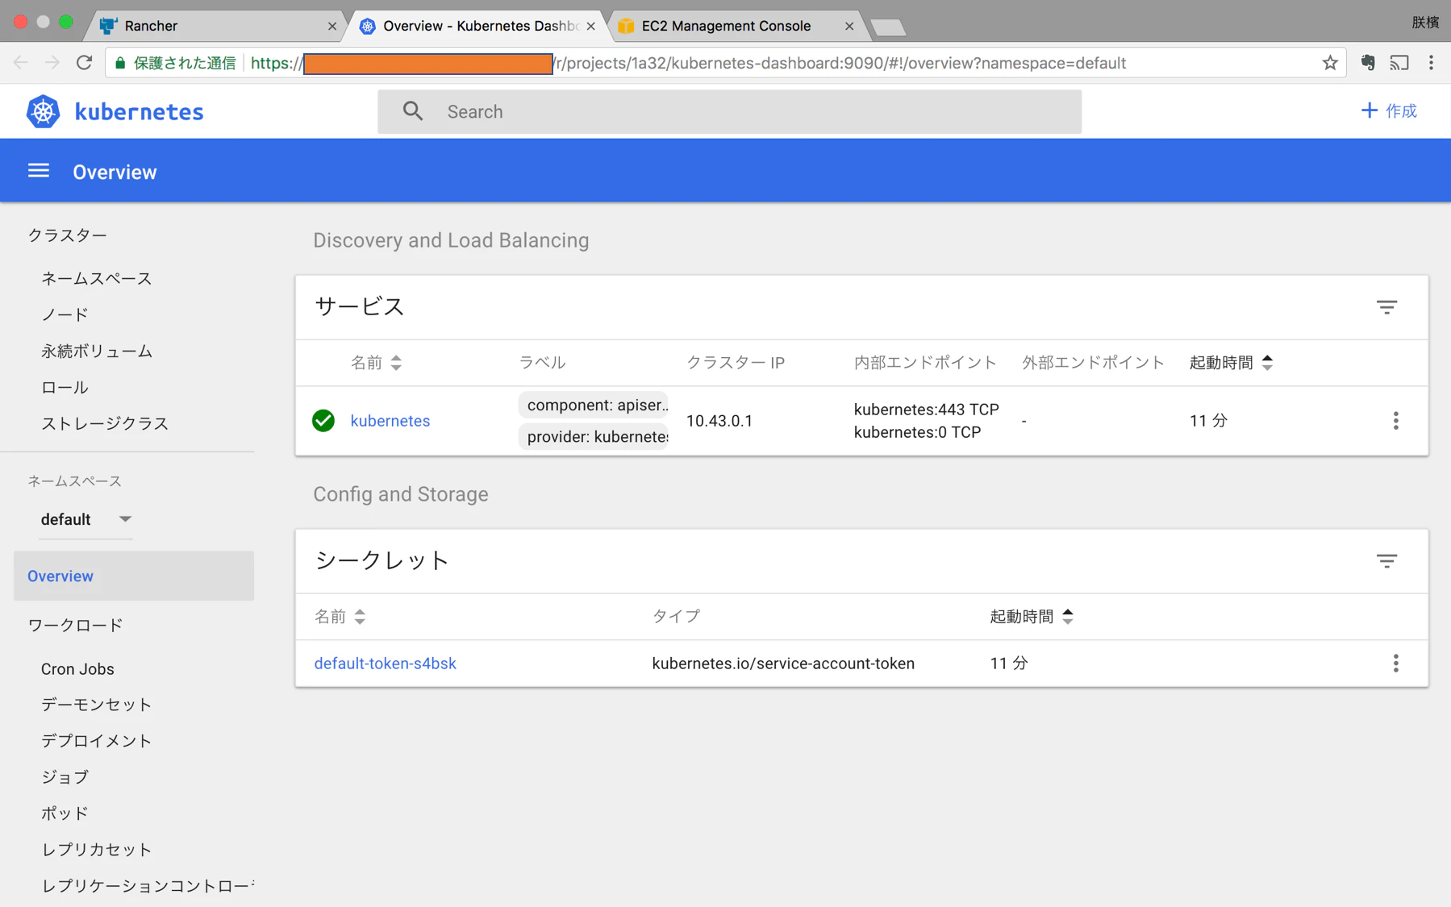Reload the page
Image resolution: width=1451 pixels, height=907 pixels.
click(84, 63)
